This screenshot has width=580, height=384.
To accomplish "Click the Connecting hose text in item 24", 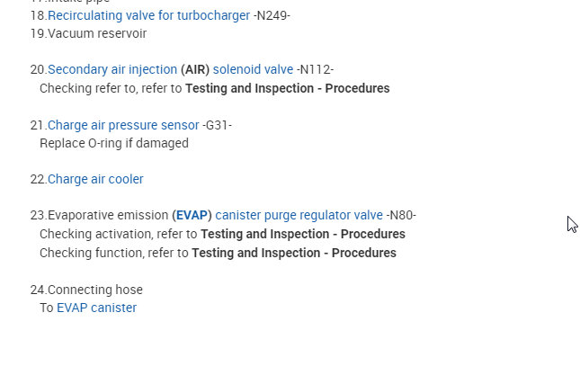I will (94, 290).
